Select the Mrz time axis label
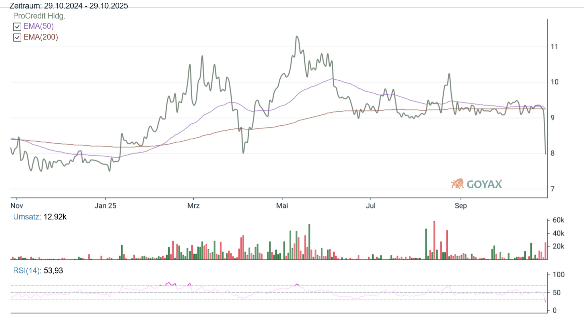 click(193, 206)
